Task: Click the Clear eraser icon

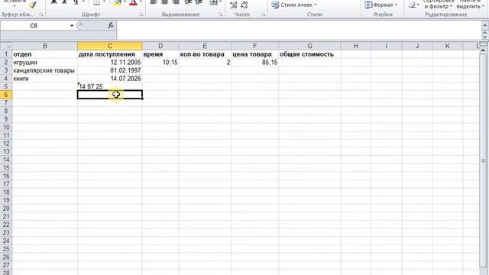Action: pos(413,5)
